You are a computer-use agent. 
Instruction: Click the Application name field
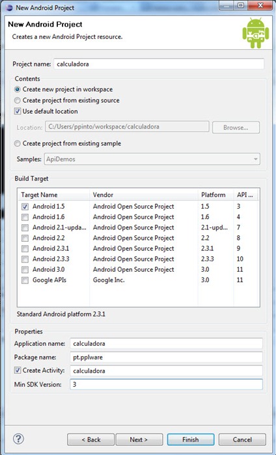[166, 343]
